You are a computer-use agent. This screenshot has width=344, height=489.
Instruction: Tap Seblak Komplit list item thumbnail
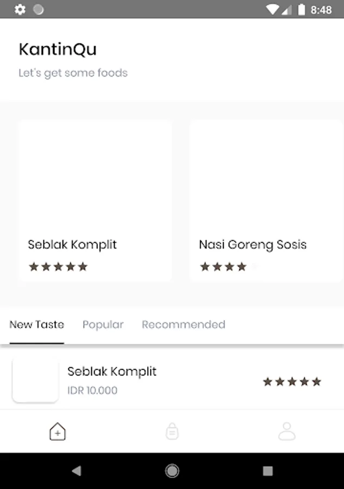(x=35, y=380)
